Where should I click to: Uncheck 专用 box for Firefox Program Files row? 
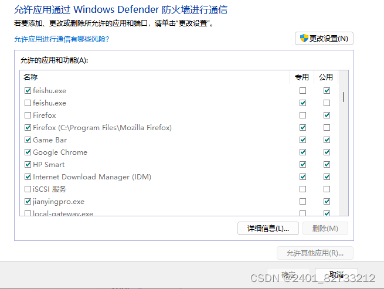(x=303, y=128)
